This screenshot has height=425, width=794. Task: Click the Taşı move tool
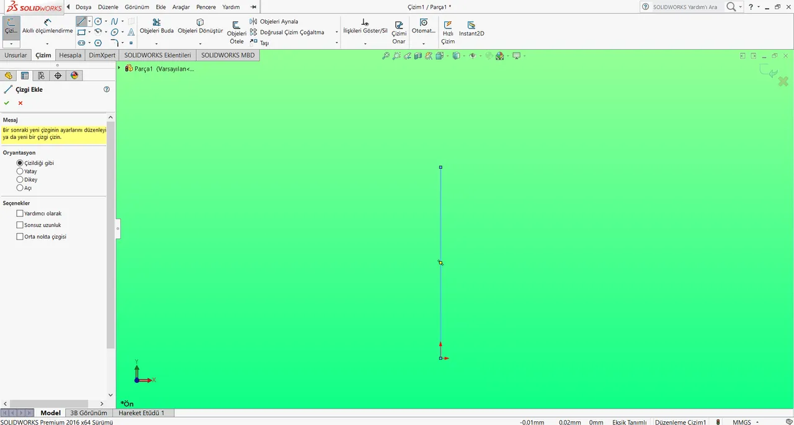point(259,43)
